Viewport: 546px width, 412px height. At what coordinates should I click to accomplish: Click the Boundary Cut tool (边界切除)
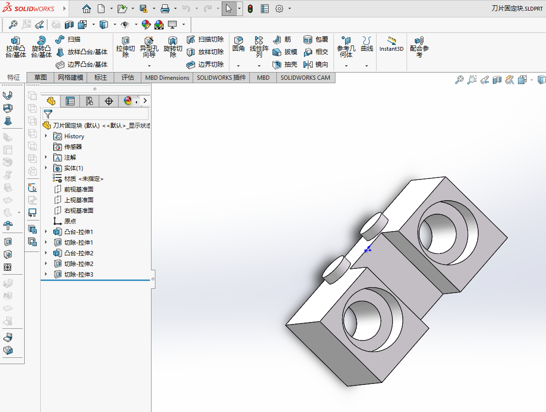pos(205,64)
